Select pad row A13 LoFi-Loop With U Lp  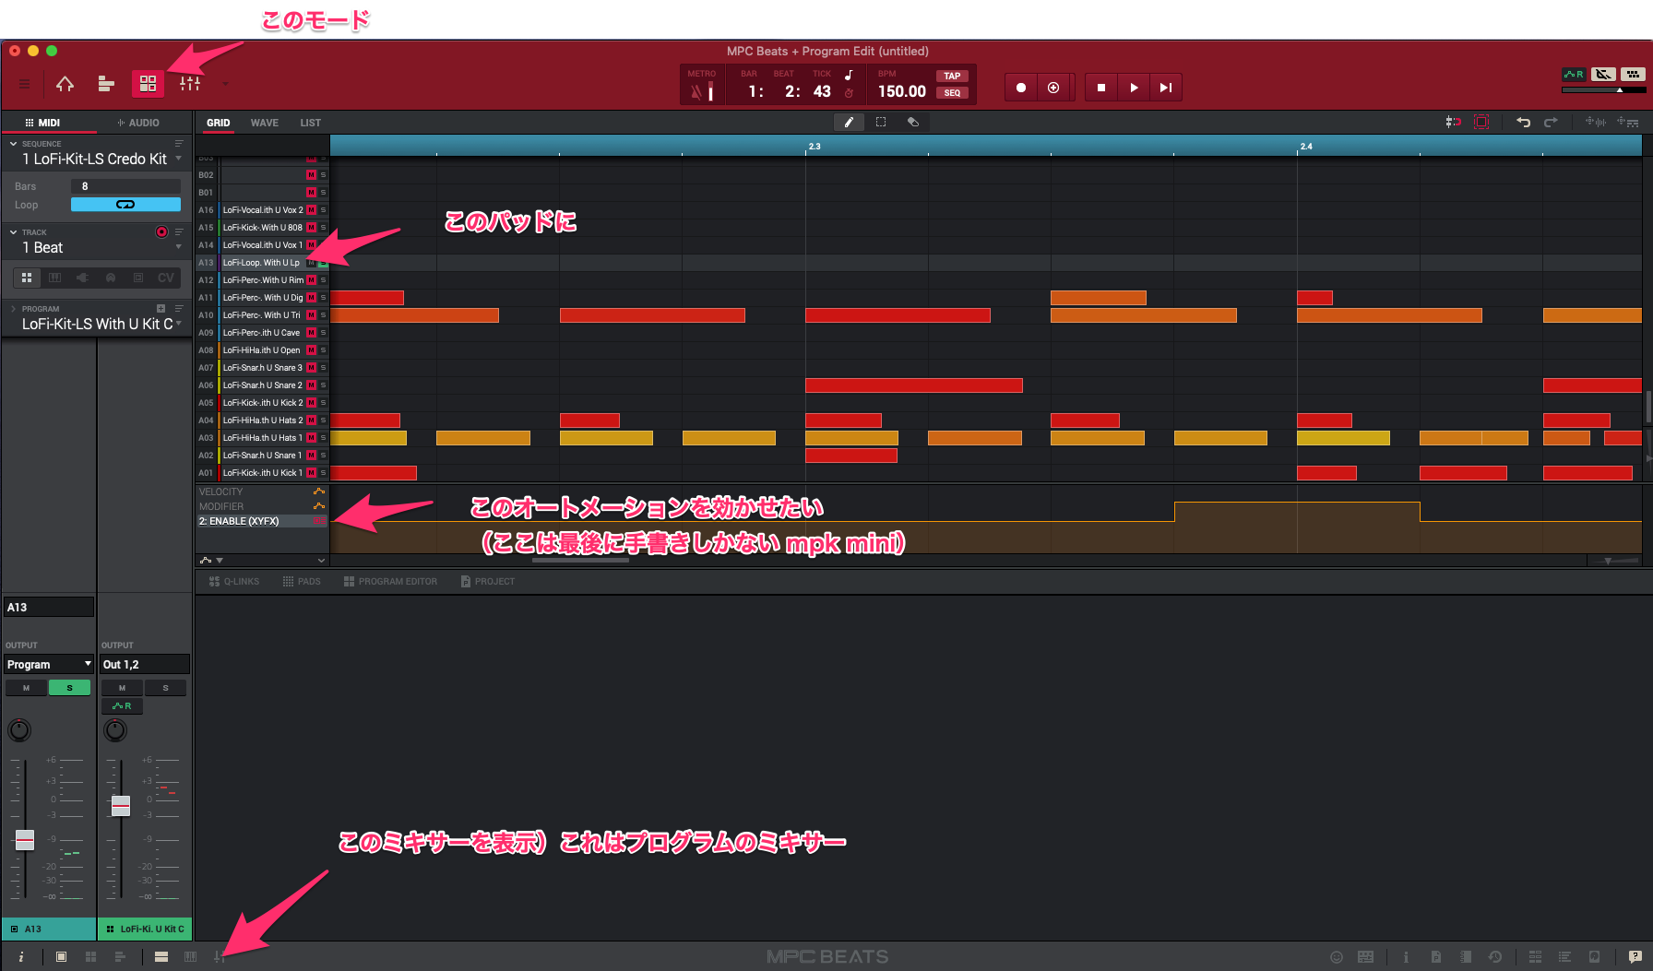262,263
